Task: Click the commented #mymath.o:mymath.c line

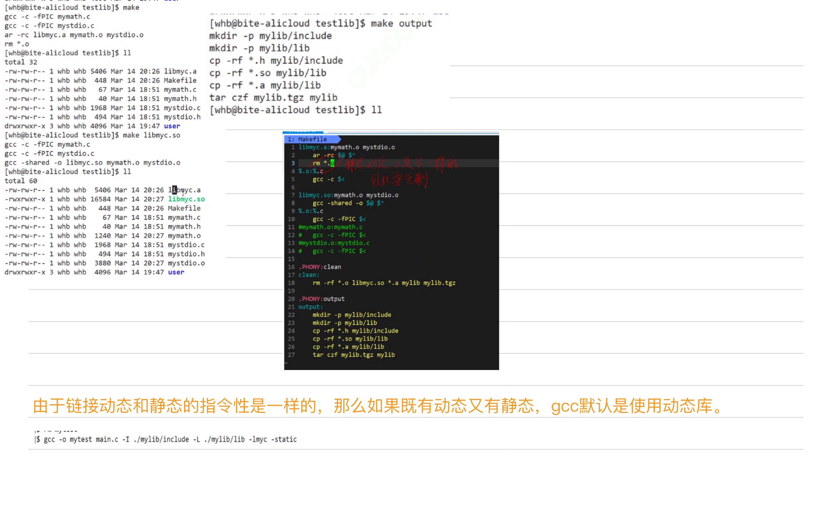Action: coord(330,227)
